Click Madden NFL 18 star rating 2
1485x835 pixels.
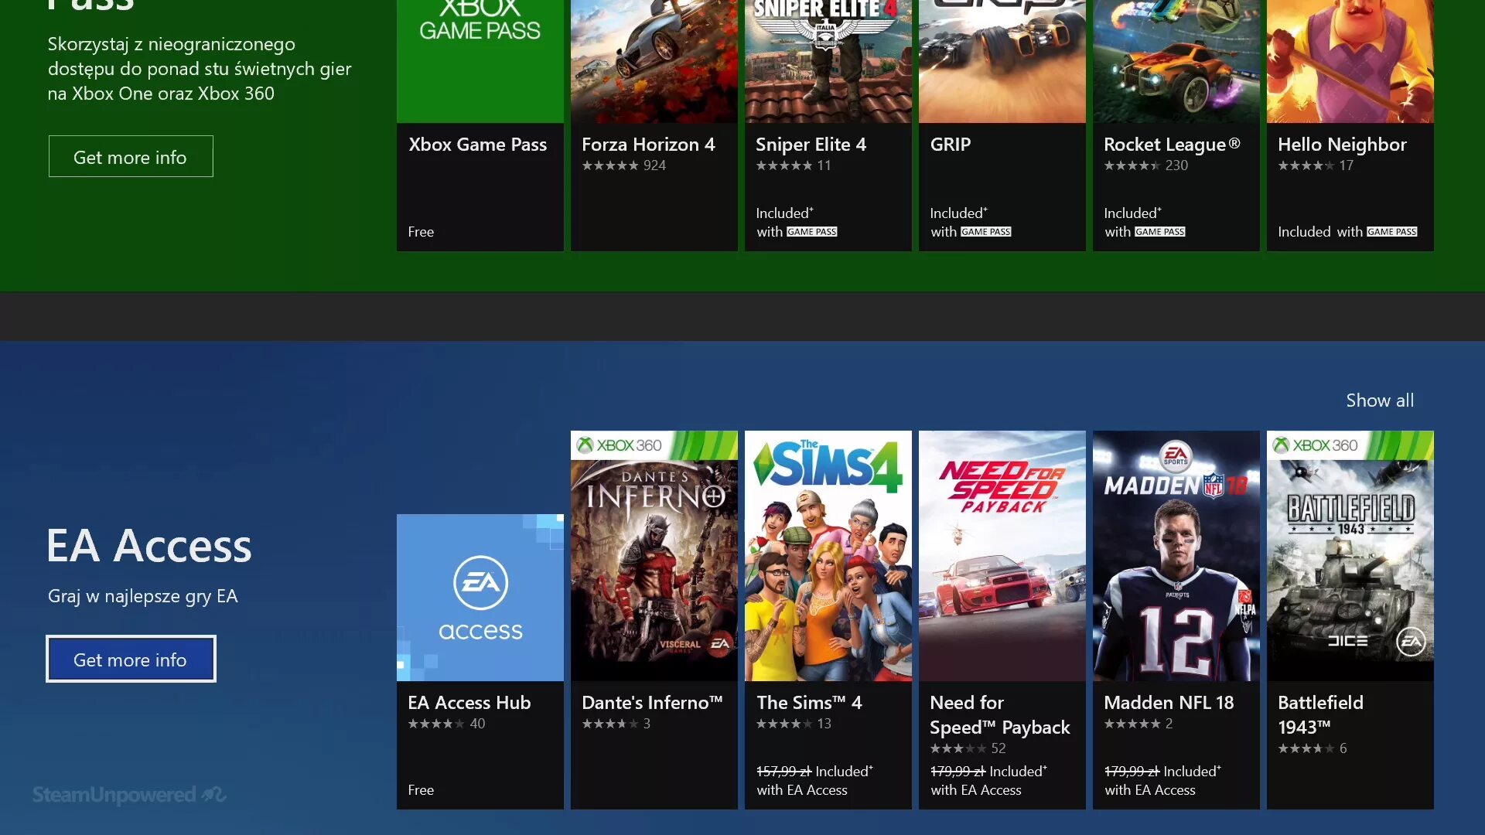(x=1138, y=724)
